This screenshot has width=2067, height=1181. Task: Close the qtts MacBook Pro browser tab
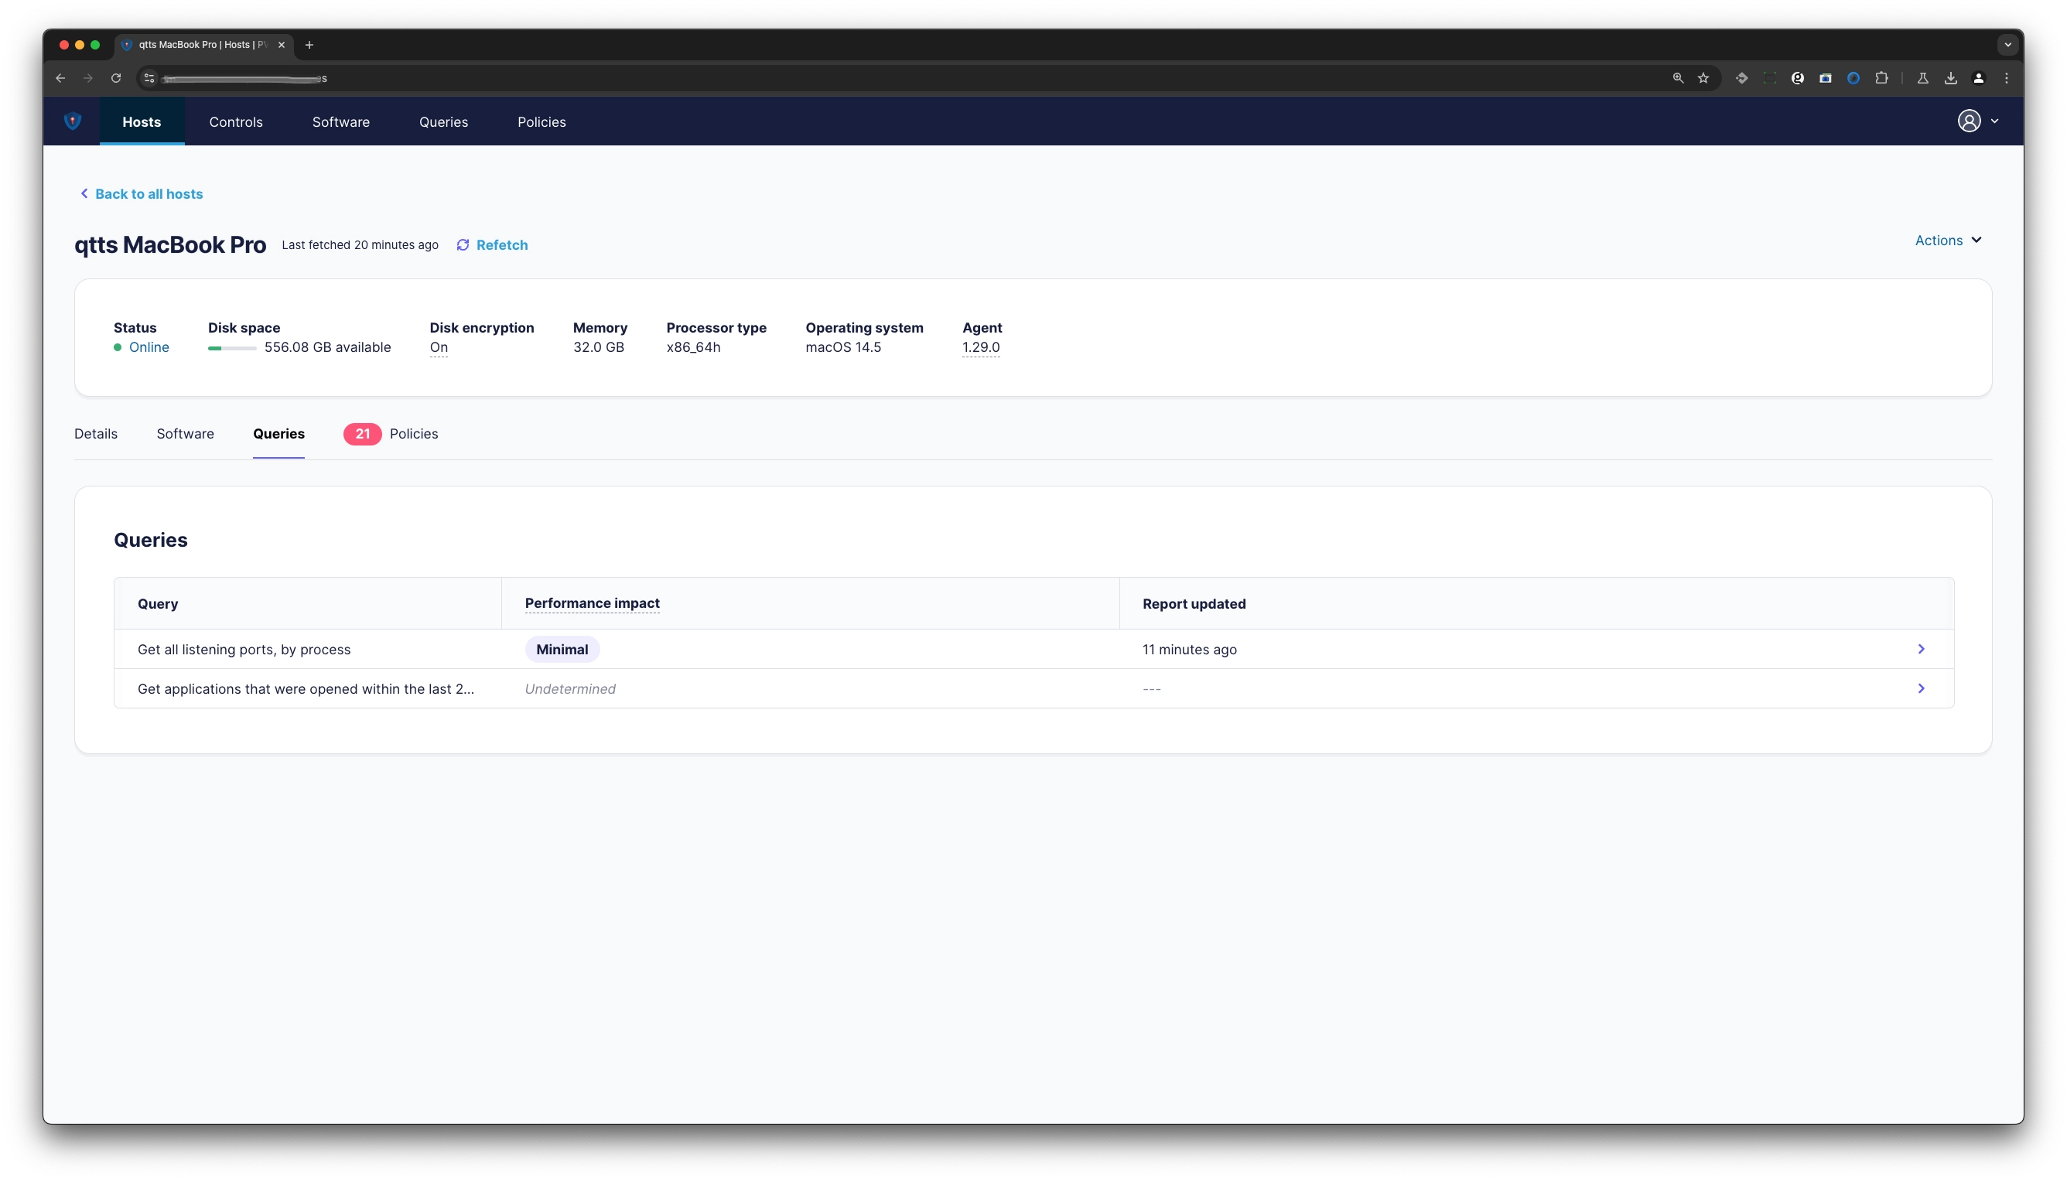282,45
